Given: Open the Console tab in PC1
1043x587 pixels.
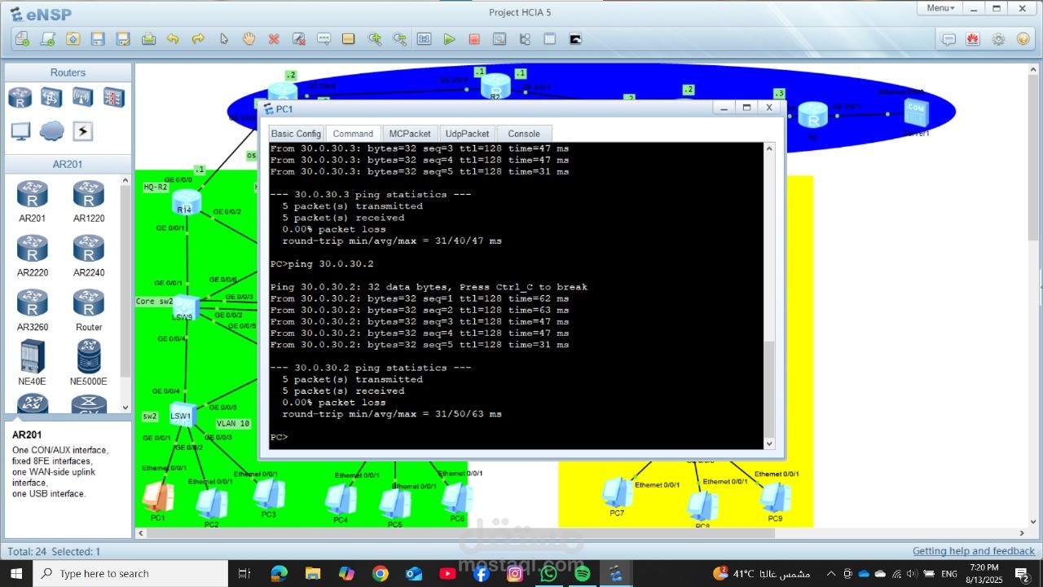Looking at the screenshot, I should tap(524, 134).
